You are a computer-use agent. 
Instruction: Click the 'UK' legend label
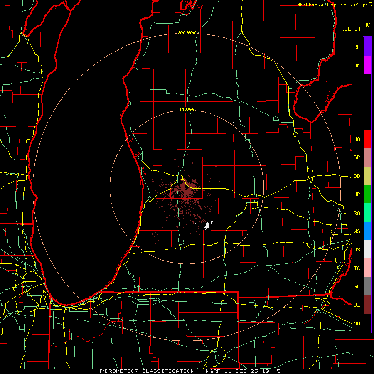(x=357, y=65)
